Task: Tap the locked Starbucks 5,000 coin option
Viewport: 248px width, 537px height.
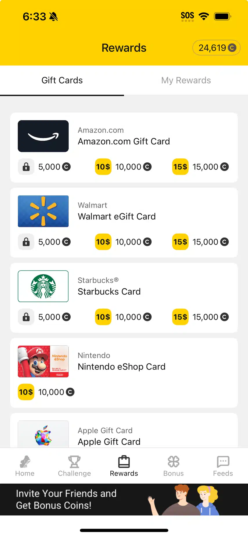Action: click(x=45, y=317)
